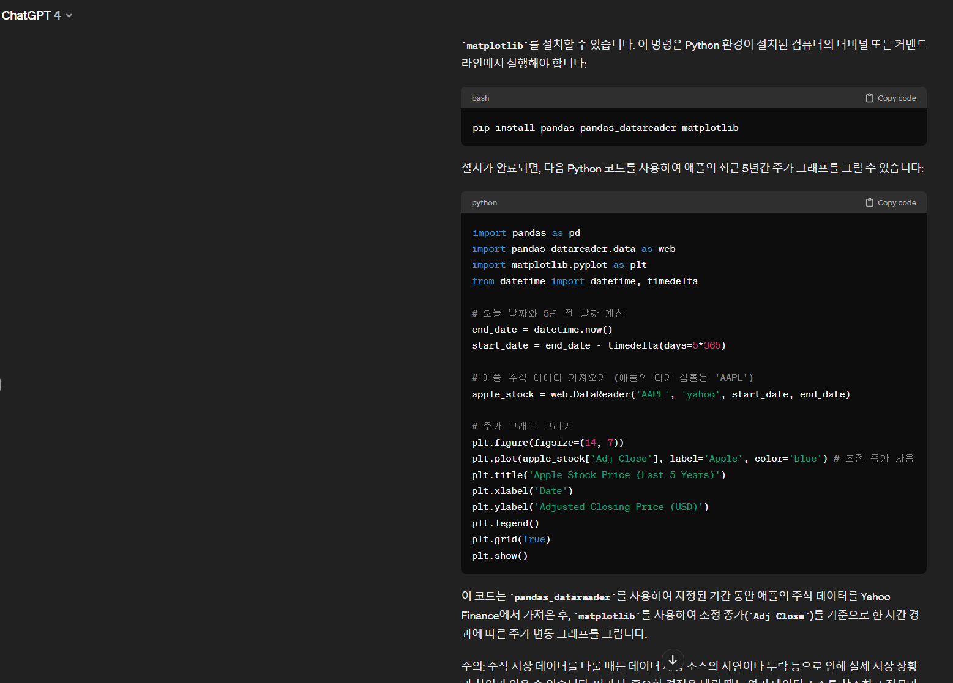Click the 'plt.show()' line
The width and height of the screenshot is (953, 683).
(500, 556)
